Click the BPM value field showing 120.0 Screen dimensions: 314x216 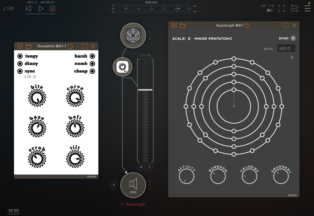tap(286, 48)
